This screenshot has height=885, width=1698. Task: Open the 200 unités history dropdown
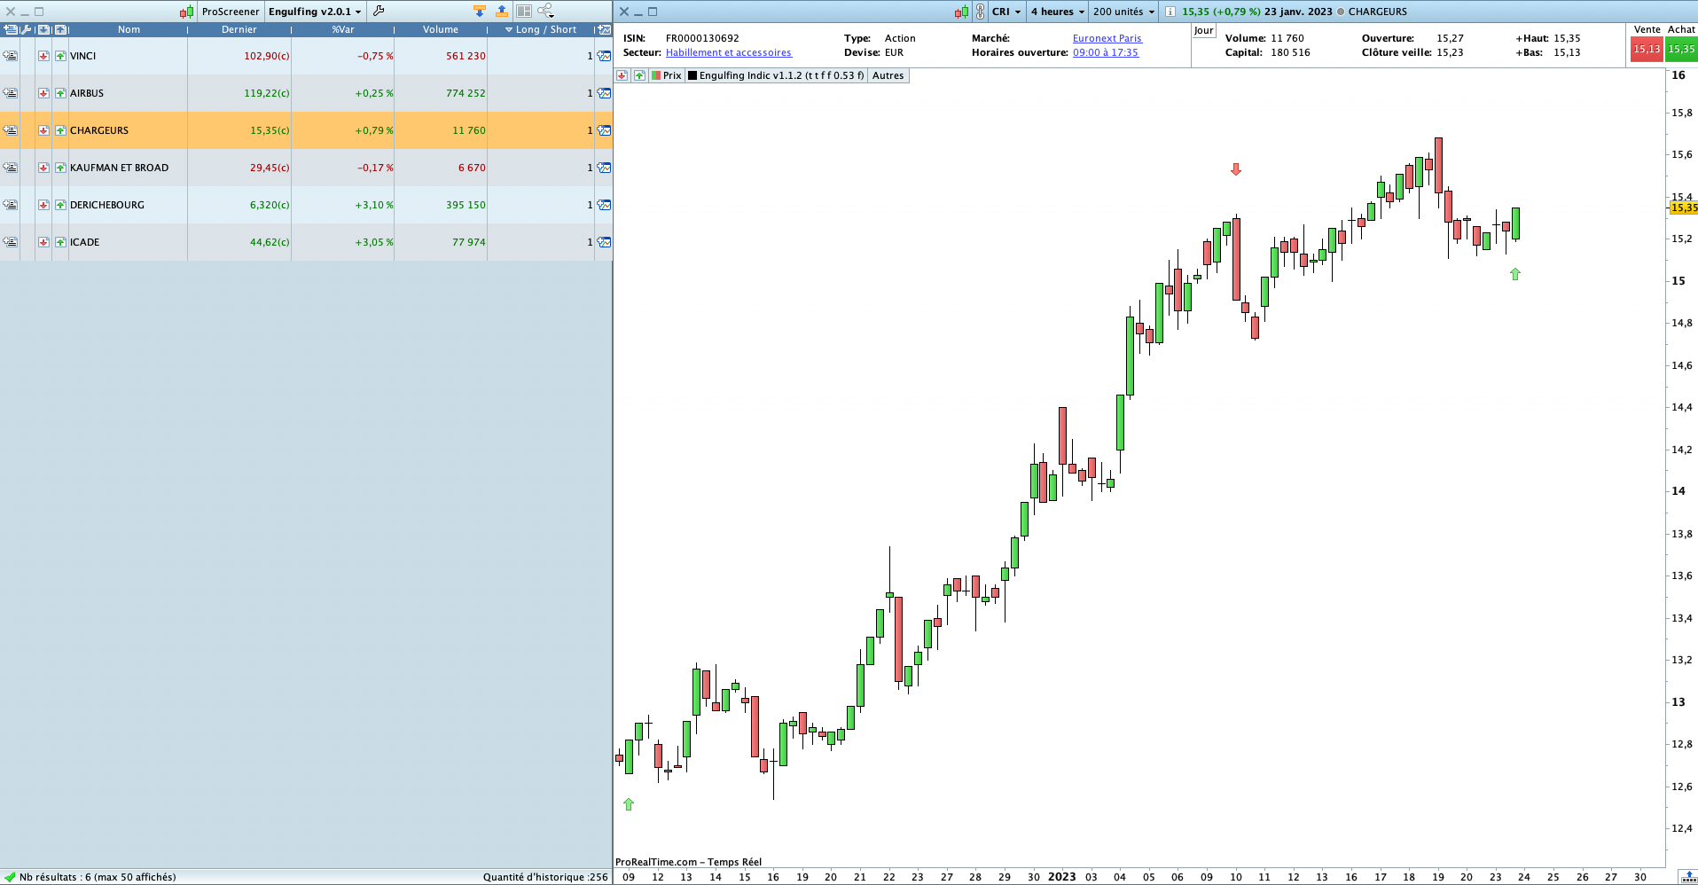1123,12
